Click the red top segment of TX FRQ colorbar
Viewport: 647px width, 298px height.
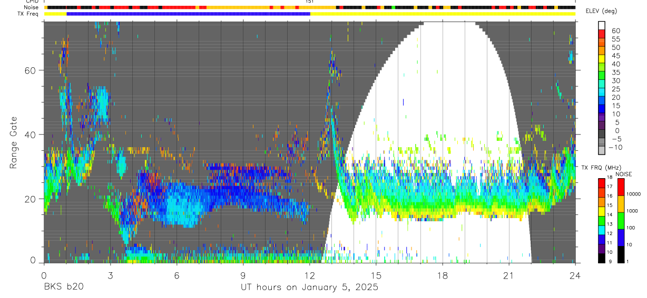(601, 183)
